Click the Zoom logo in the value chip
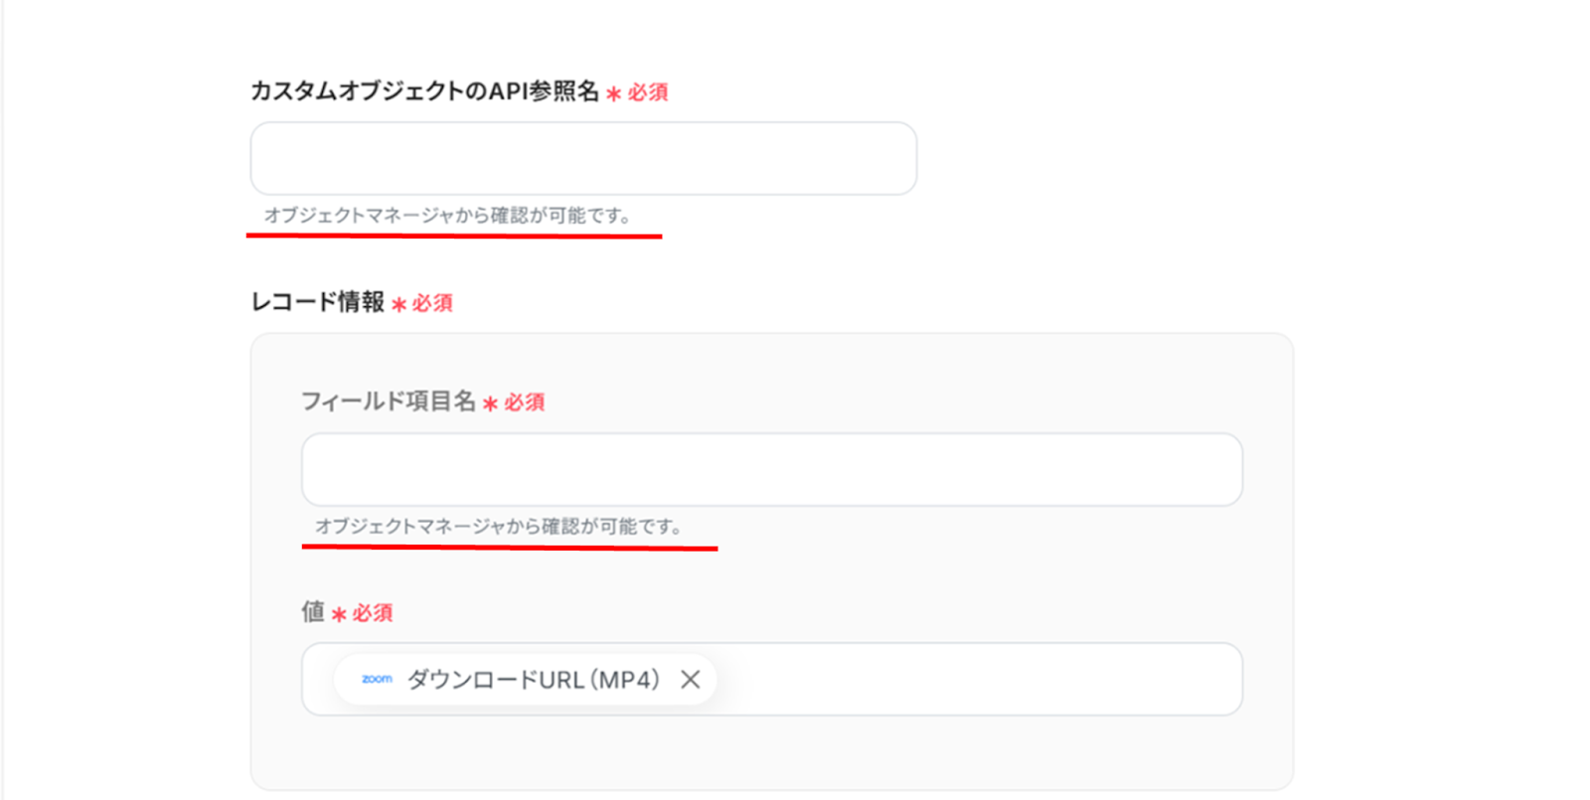 click(x=377, y=679)
